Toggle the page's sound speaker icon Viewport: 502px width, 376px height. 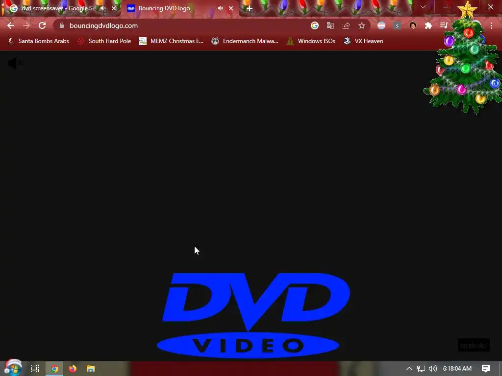pos(15,63)
